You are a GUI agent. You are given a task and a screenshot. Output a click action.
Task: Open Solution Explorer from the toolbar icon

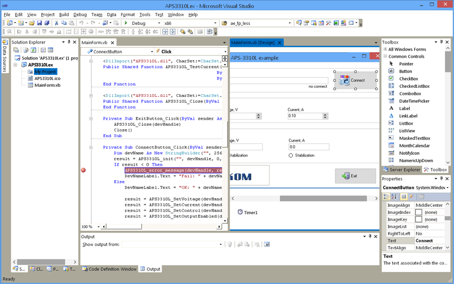click(x=299, y=23)
